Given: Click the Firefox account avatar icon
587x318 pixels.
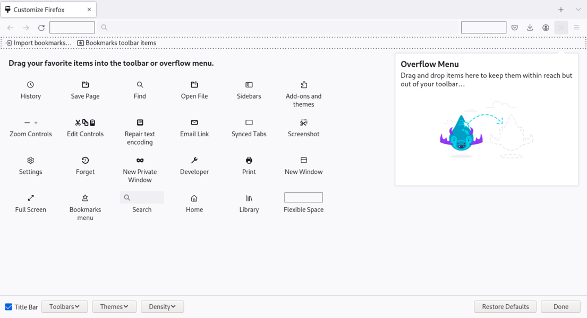Looking at the screenshot, I should tap(546, 28).
